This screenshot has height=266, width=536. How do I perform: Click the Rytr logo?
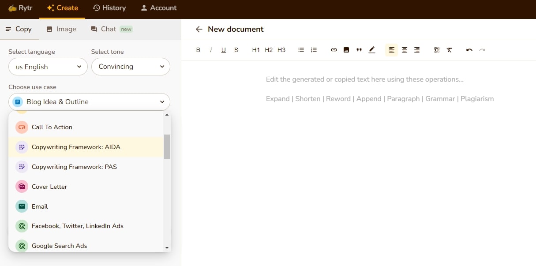point(20,8)
